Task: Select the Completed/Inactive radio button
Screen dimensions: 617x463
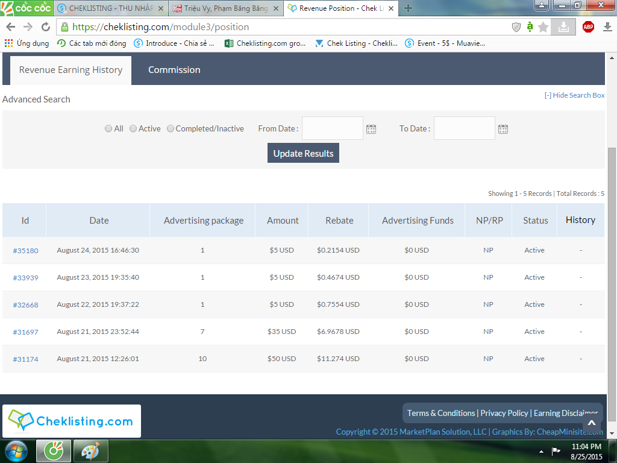Action: (171, 128)
